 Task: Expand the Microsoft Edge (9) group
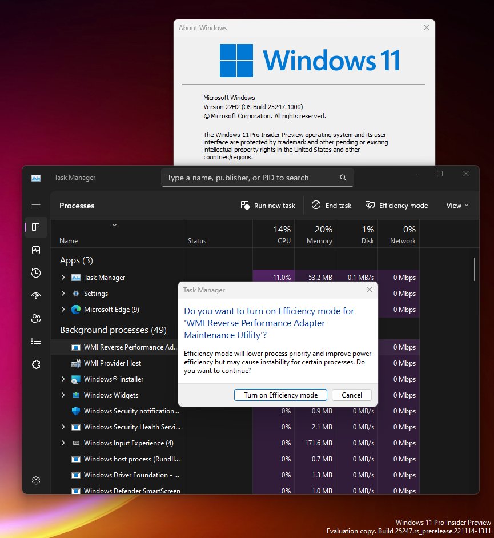point(63,310)
